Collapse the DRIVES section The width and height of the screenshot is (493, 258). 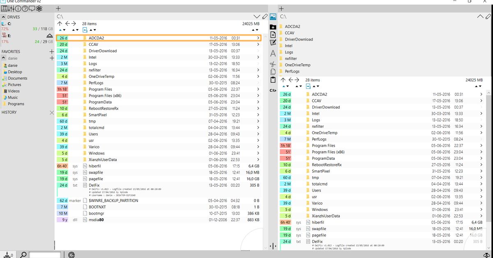(4, 17)
